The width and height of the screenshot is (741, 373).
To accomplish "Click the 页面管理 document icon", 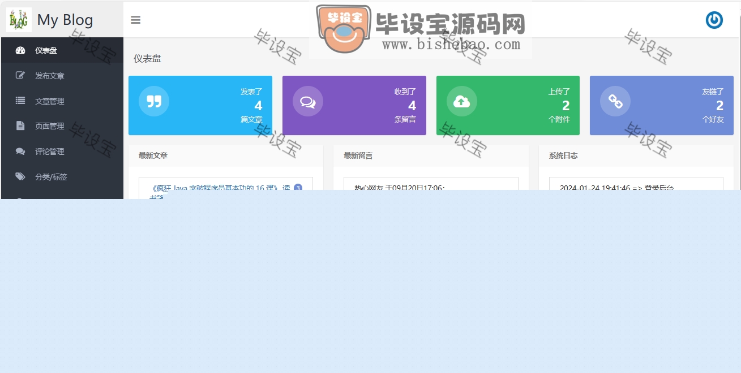I will pos(20,126).
